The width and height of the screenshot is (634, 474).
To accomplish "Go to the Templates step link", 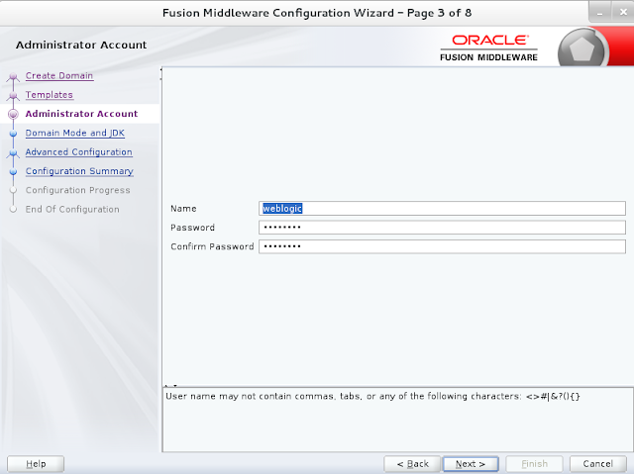I will coord(49,94).
